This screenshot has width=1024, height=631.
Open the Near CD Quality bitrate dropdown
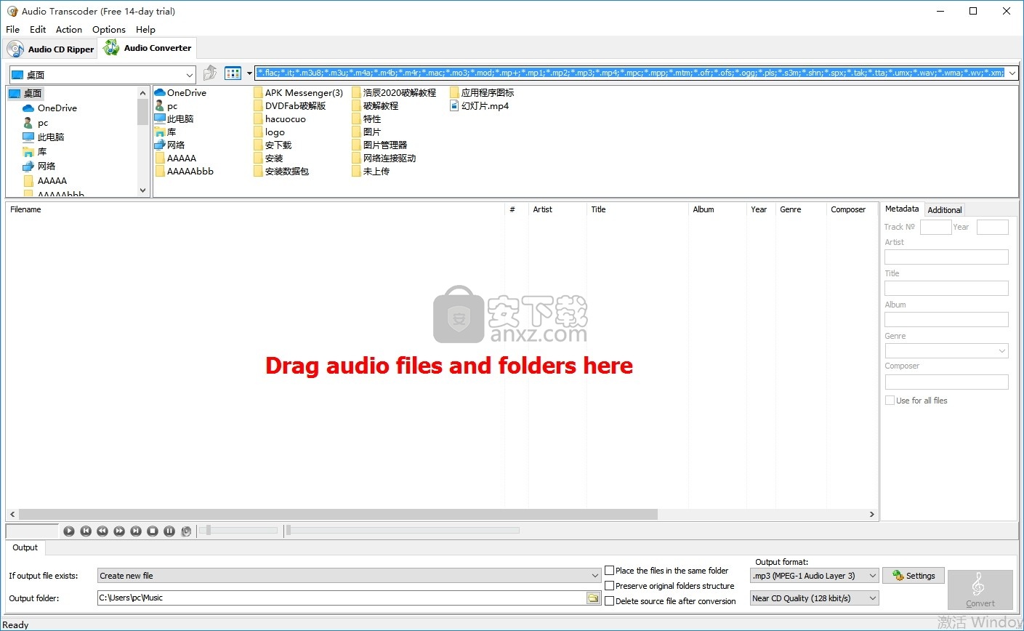[814, 598]
